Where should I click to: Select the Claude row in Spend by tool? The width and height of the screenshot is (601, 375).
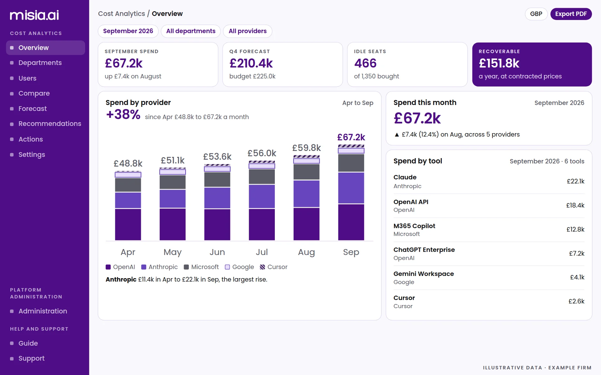(x=489, y=182)
